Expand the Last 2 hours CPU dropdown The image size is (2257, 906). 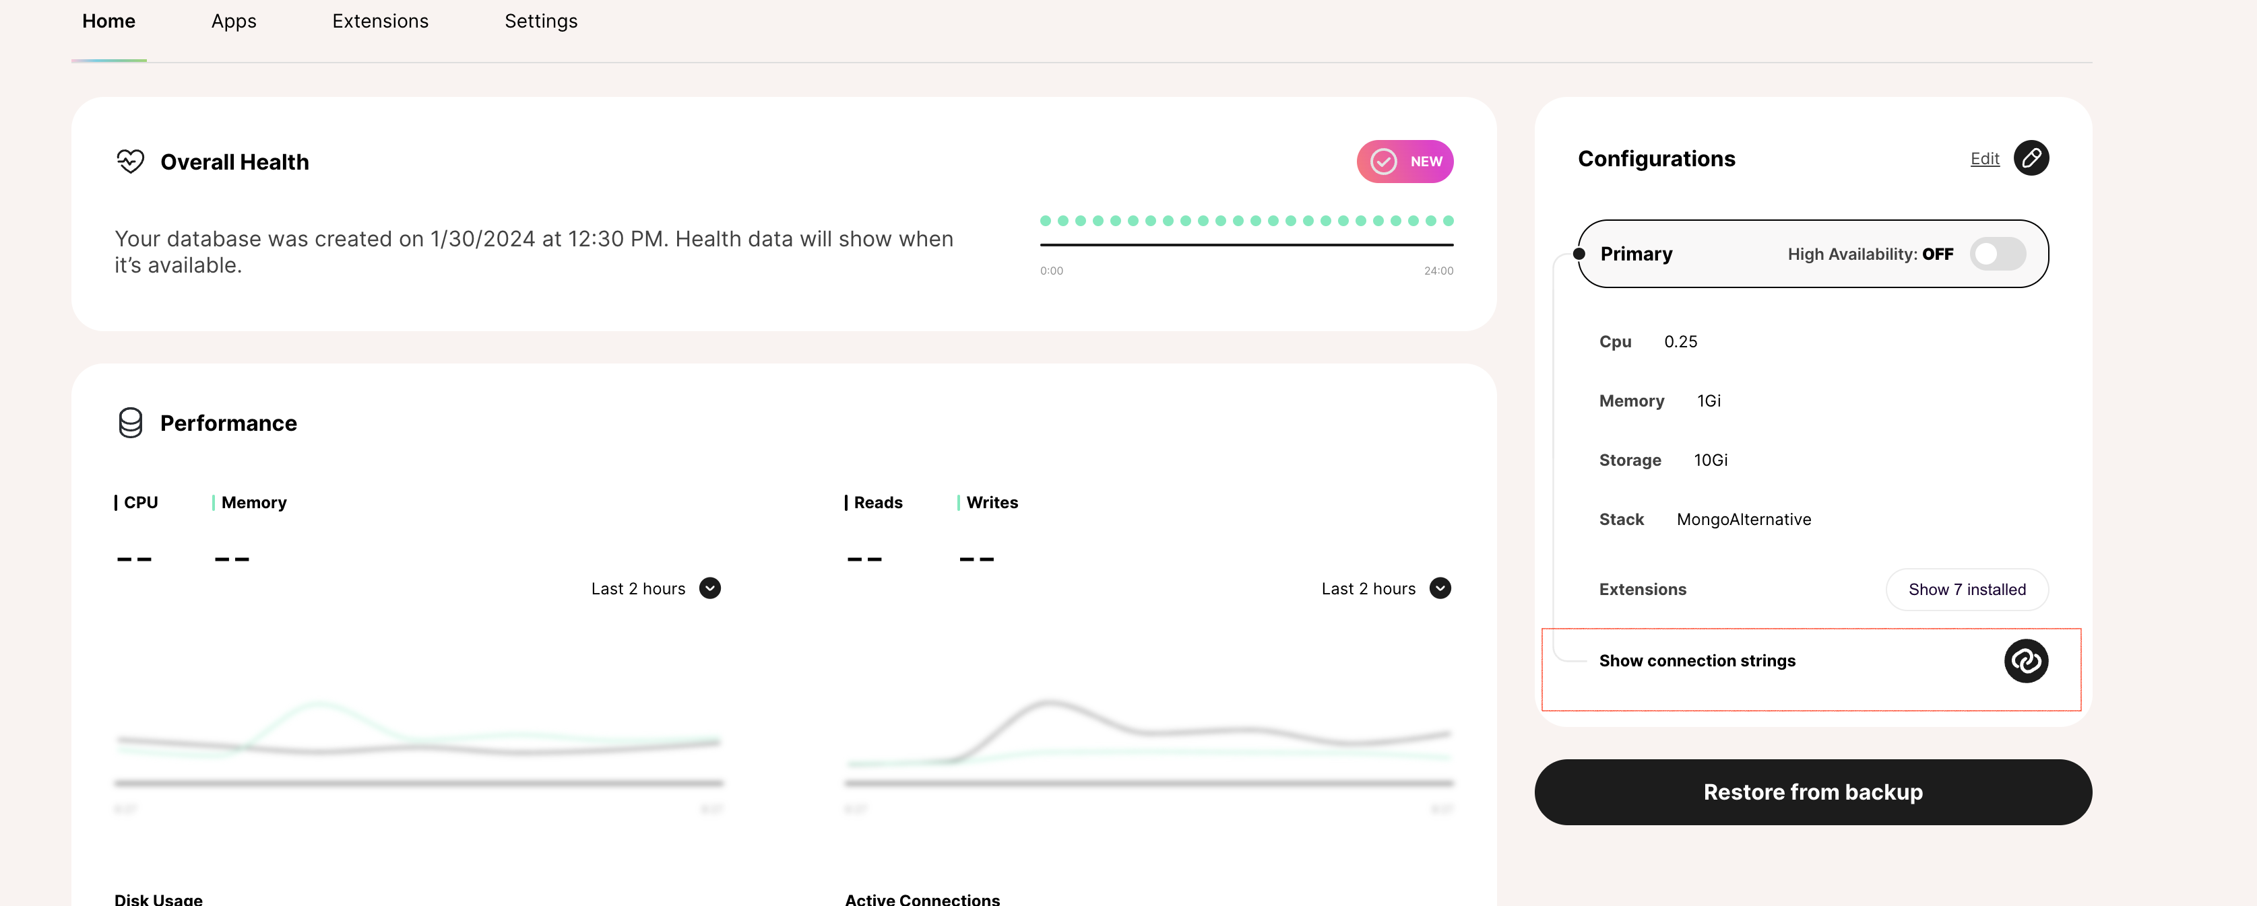click(x=709, y=588)
